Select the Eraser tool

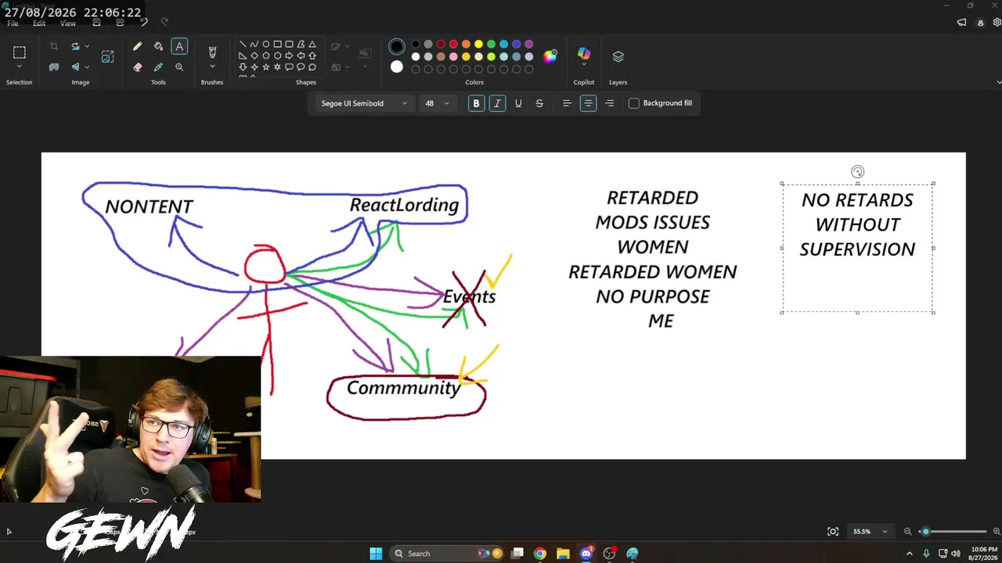138,67
